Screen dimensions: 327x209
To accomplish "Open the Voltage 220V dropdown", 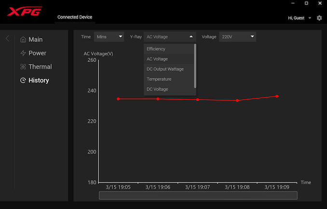I will (237, 37).
